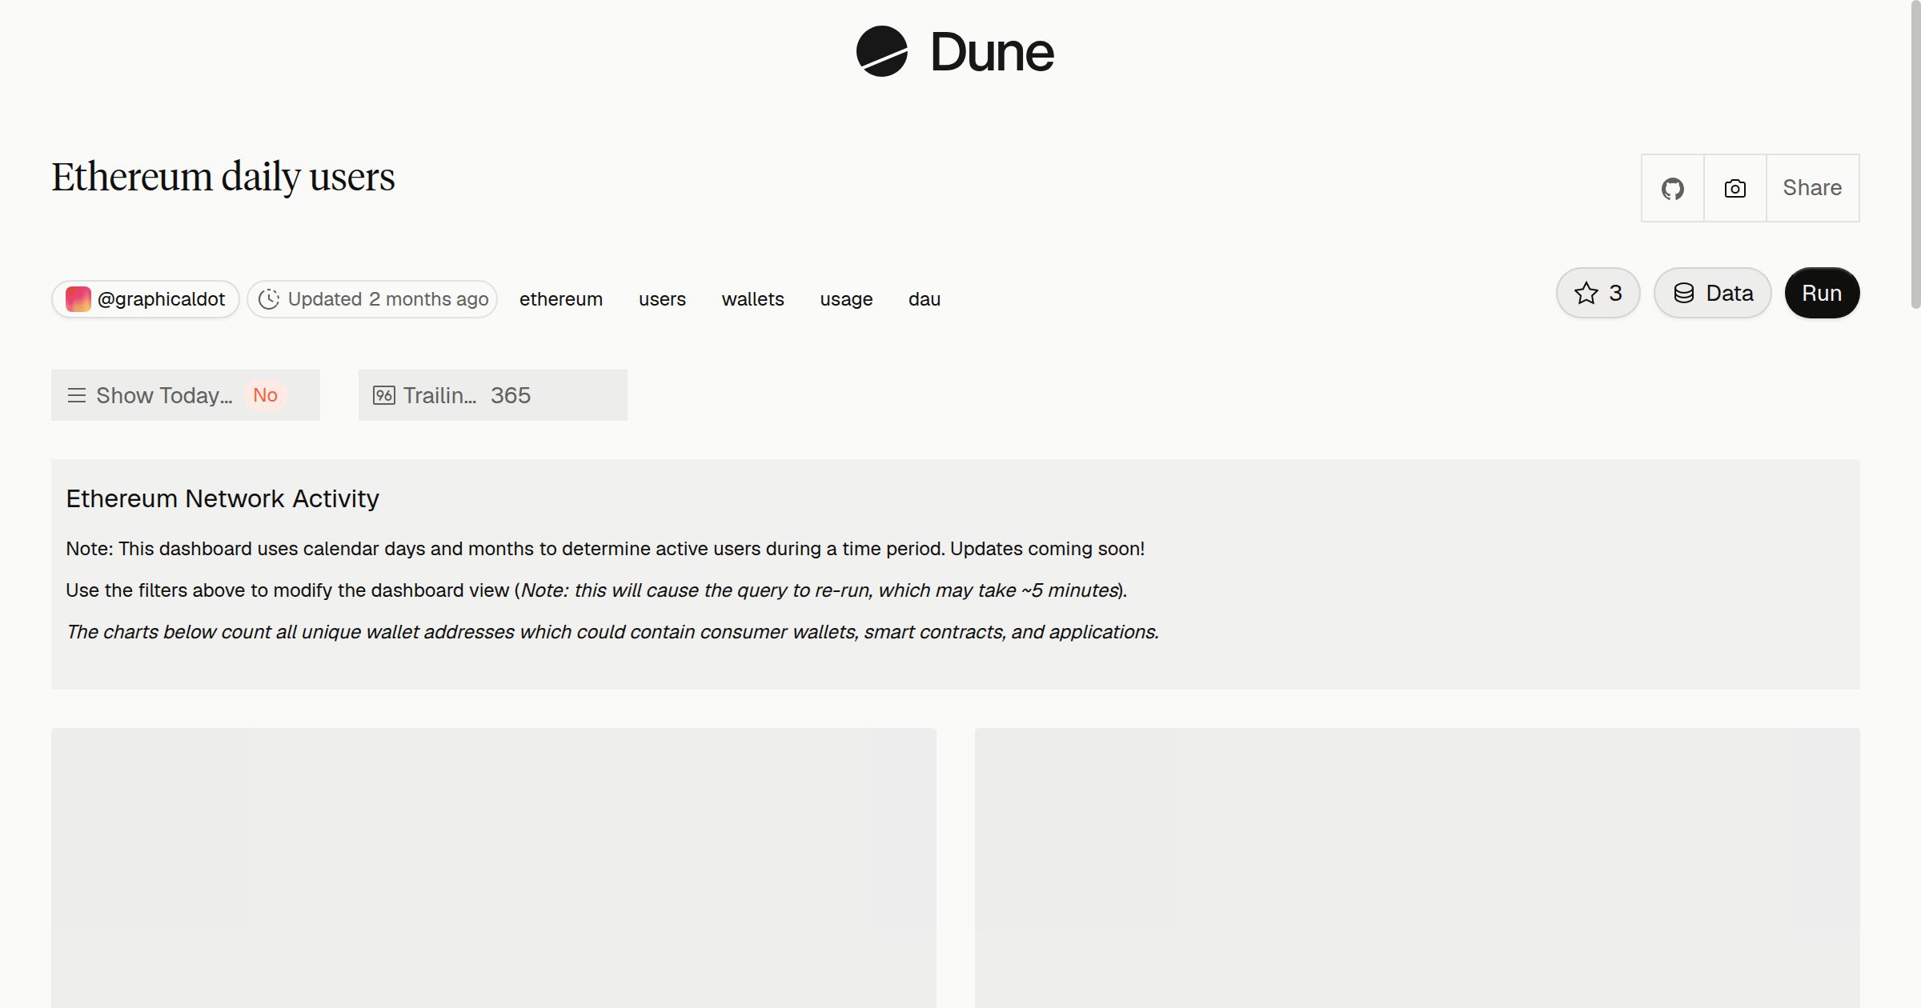Click the Ethereum daily users title

tap(223, 177)
